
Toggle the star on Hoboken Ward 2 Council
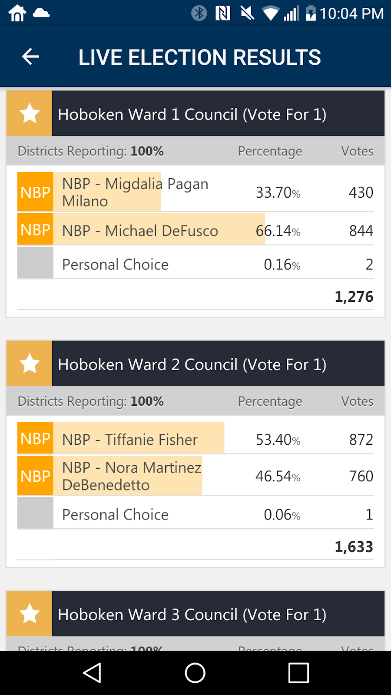29,364
